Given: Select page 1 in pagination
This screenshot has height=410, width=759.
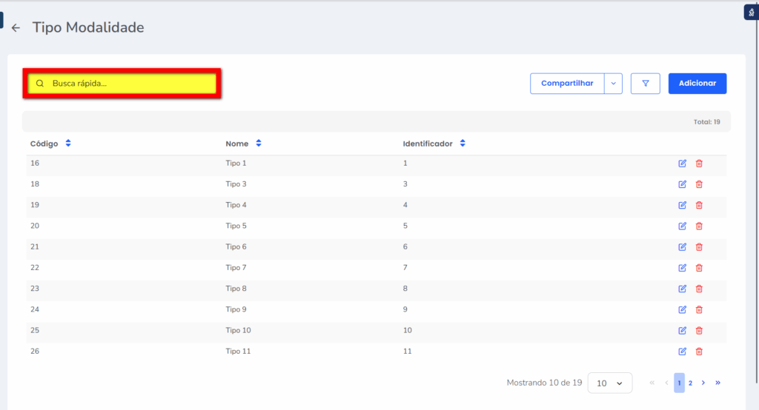Looking at the screenshot, I should 678,383.
